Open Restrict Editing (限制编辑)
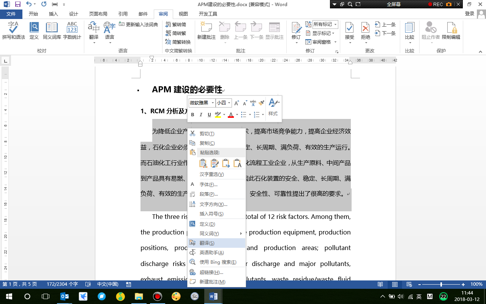Screen dimensions: 486x304 click(451, 31)
